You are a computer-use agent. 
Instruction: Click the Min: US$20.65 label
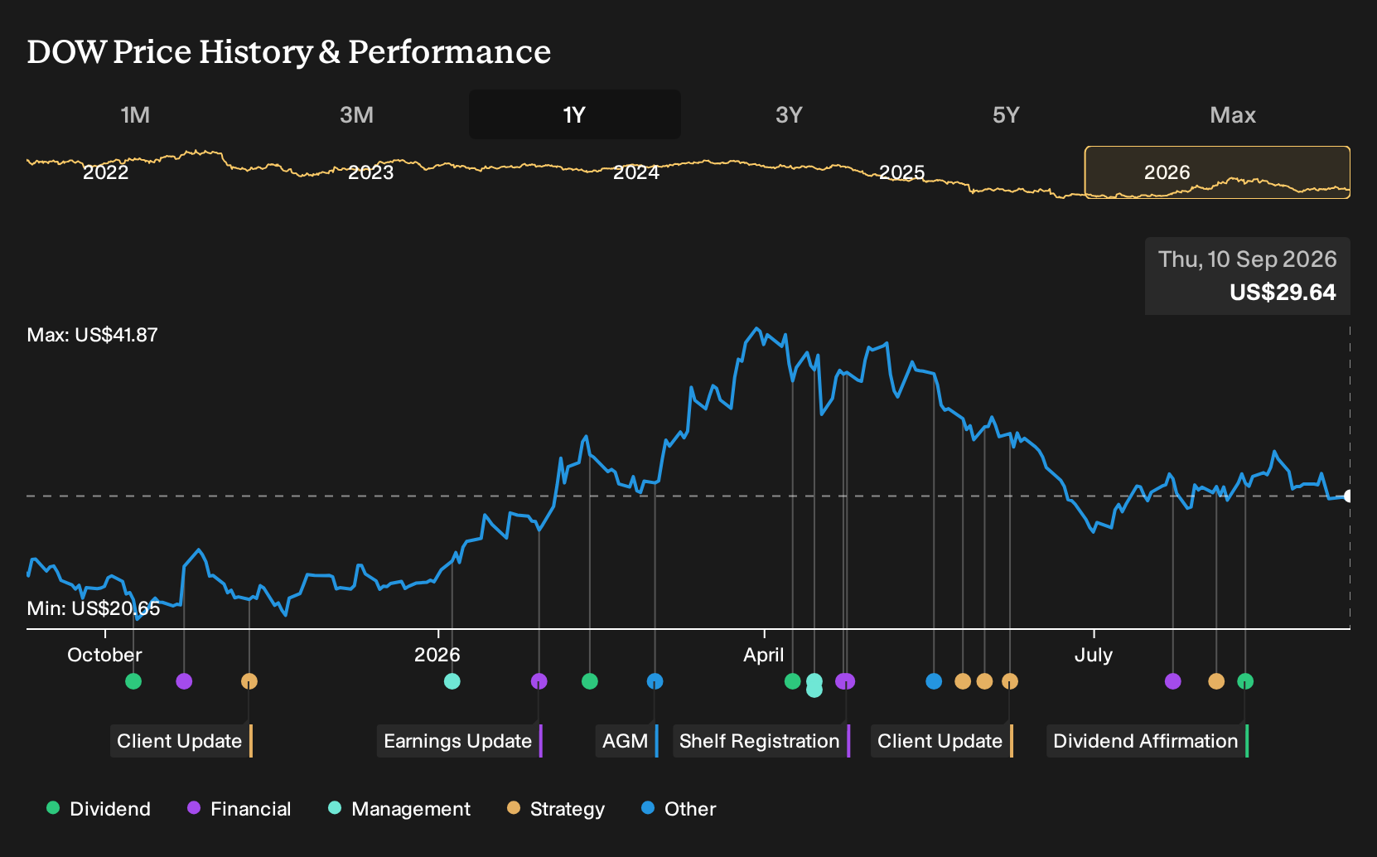click(x=94, y=608)
